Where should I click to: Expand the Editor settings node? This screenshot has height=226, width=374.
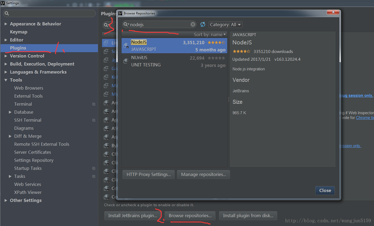click(6, 40)
